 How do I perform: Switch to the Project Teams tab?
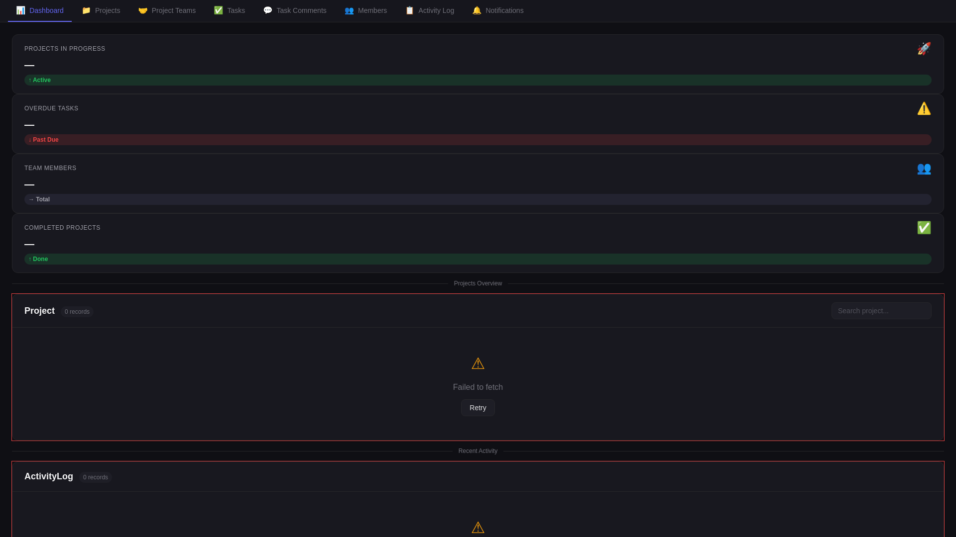[167, 10]
